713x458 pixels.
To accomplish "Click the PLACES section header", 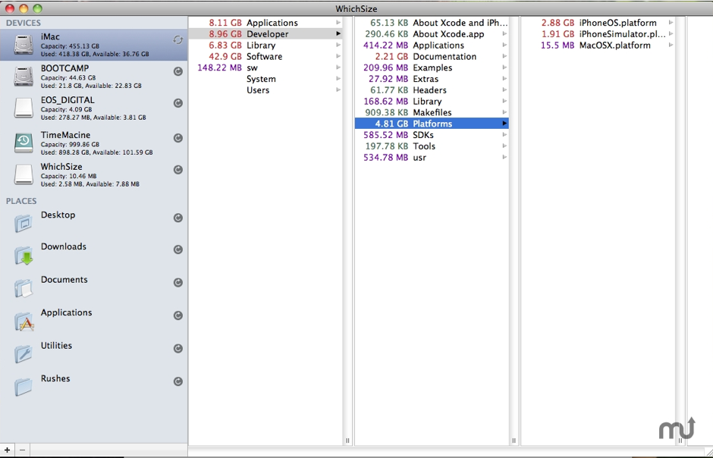I will [x=21, y=201].
